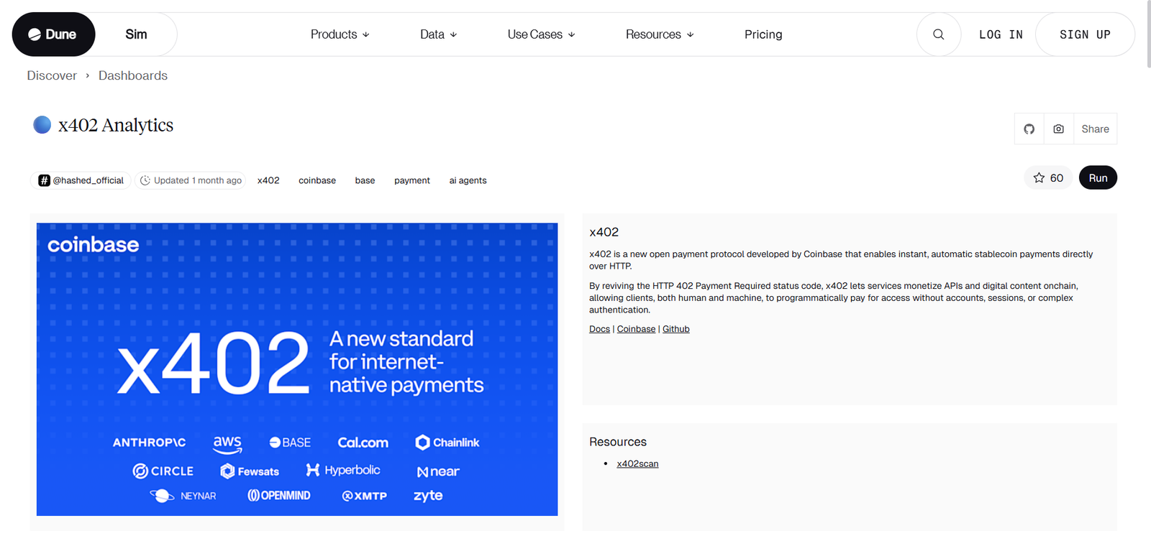Follow the Docs link

click(599, 329)
